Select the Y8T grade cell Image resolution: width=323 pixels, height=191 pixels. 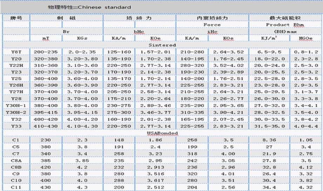[x=15, y=52]
